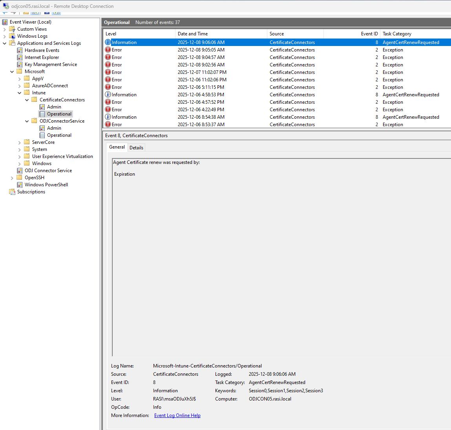Expand the OpenSSH folder
The width and height of the screenshot is (451, 430).
pos(12,178)
